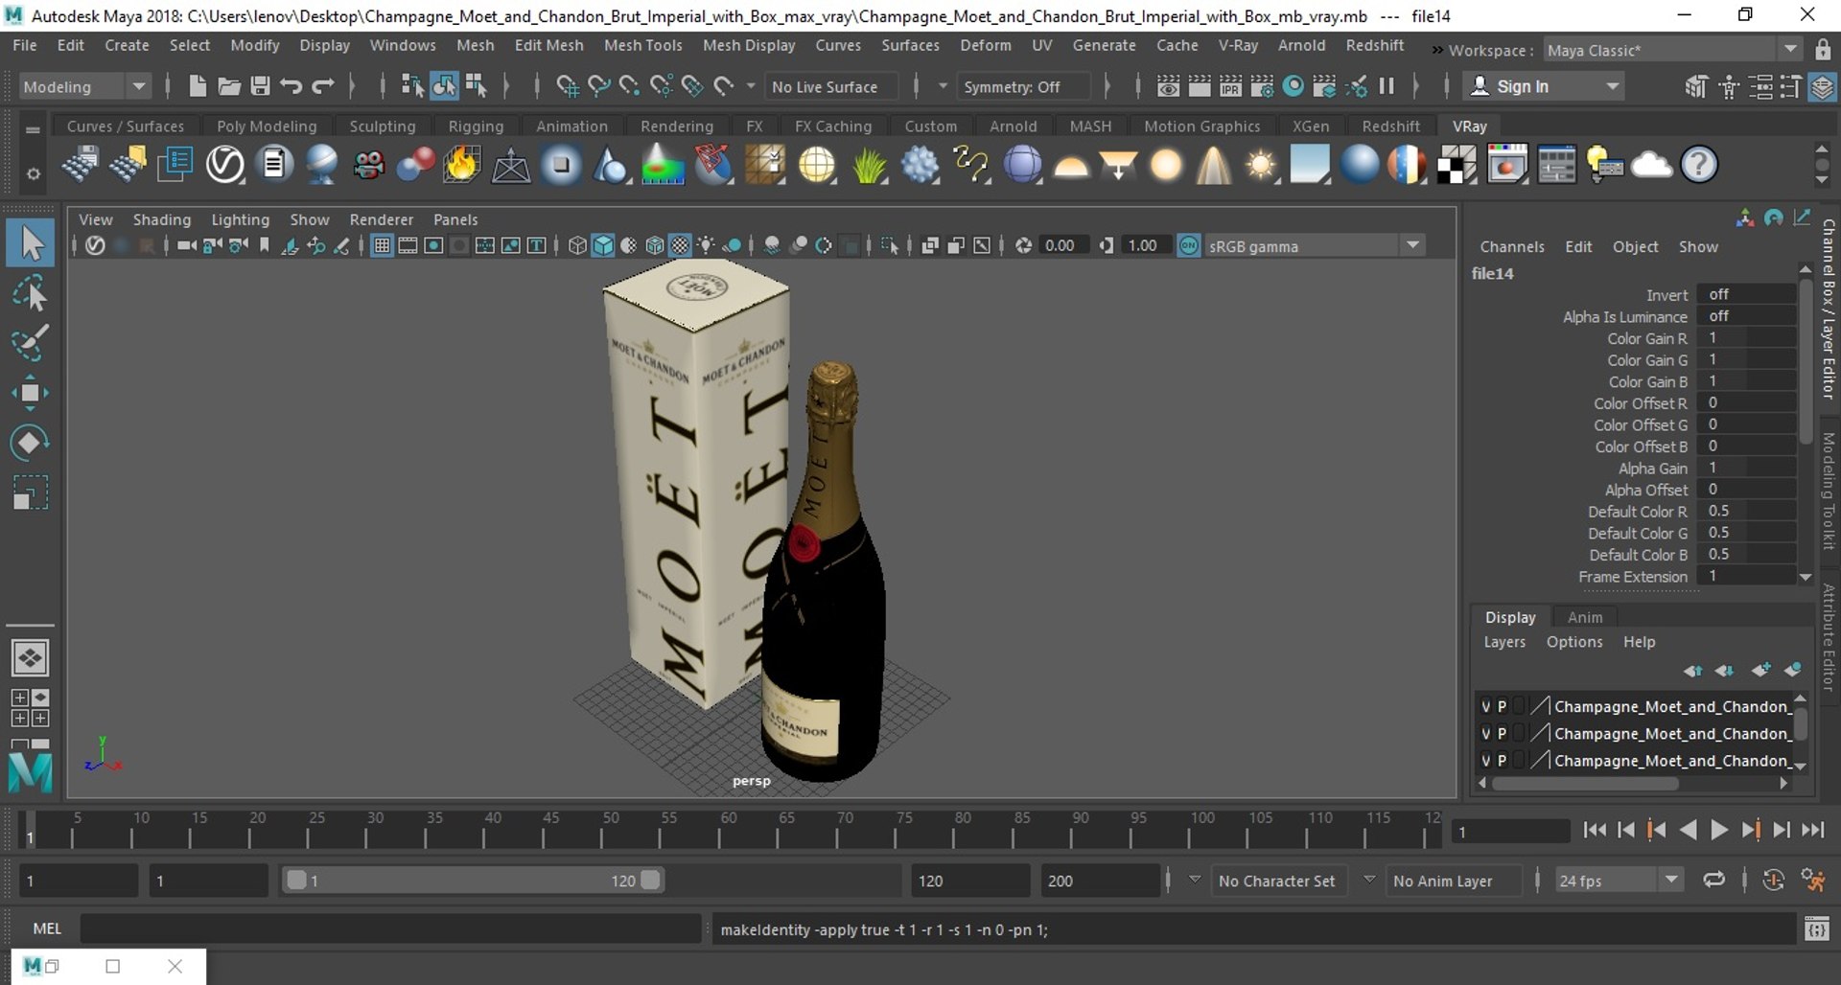Viewport: 1841px width, 985px height.
Task: Click the Play forward button
Action: coord(1719,830)
